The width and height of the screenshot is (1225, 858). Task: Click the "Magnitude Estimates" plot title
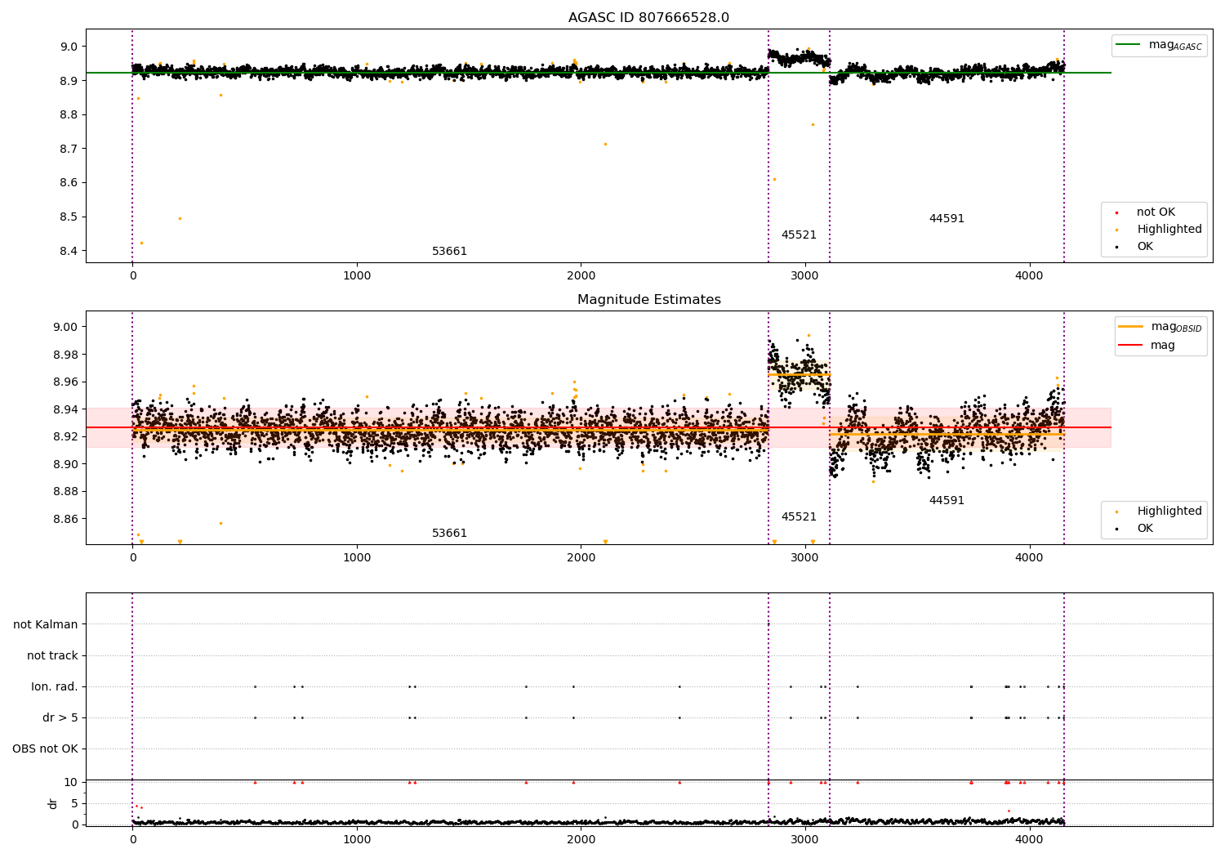pos(648,300)
